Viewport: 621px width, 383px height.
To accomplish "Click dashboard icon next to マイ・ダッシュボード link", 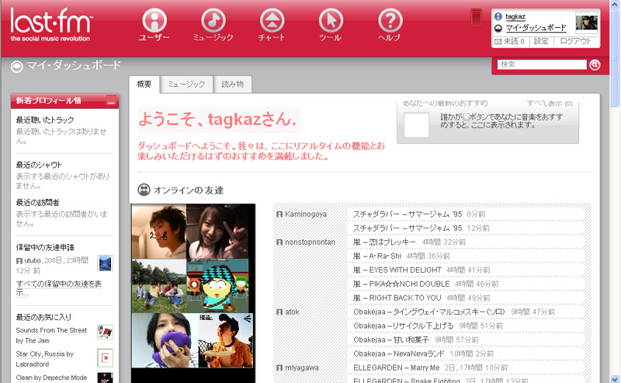I will (x=498, y=28).
